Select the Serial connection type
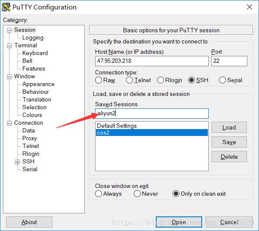This screenshot has width=259, height=231. pos(222,80)
